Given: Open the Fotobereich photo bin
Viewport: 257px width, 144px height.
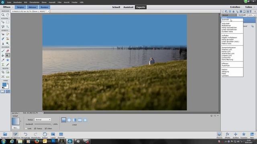Looking at the screenshot, I should pos(5,134).
